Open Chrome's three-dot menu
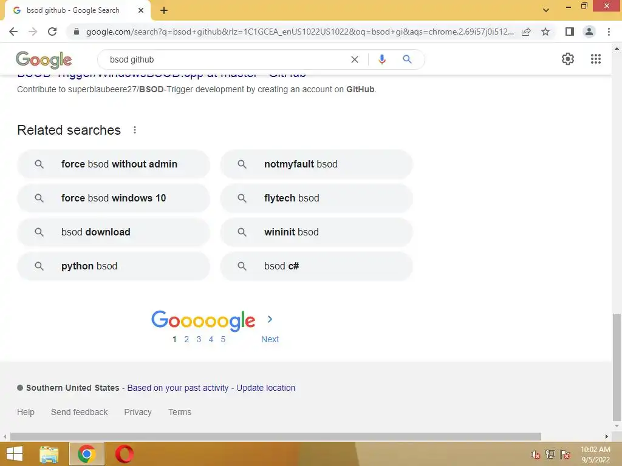This screenshot has width=622, height=466. coord(609,32)
